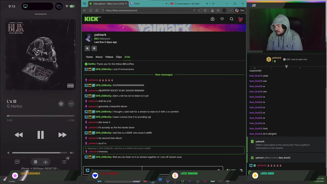Skip to the previous track
Screen dimensions: 327x184
pyautogui.click(x=19, y=135)
